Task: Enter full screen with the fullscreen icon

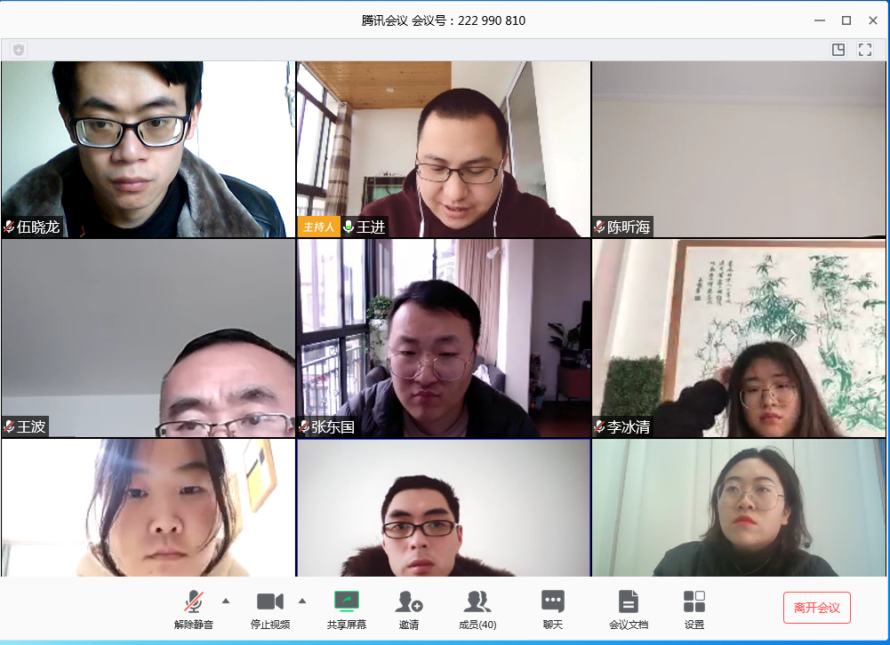Action: point(865,50)
